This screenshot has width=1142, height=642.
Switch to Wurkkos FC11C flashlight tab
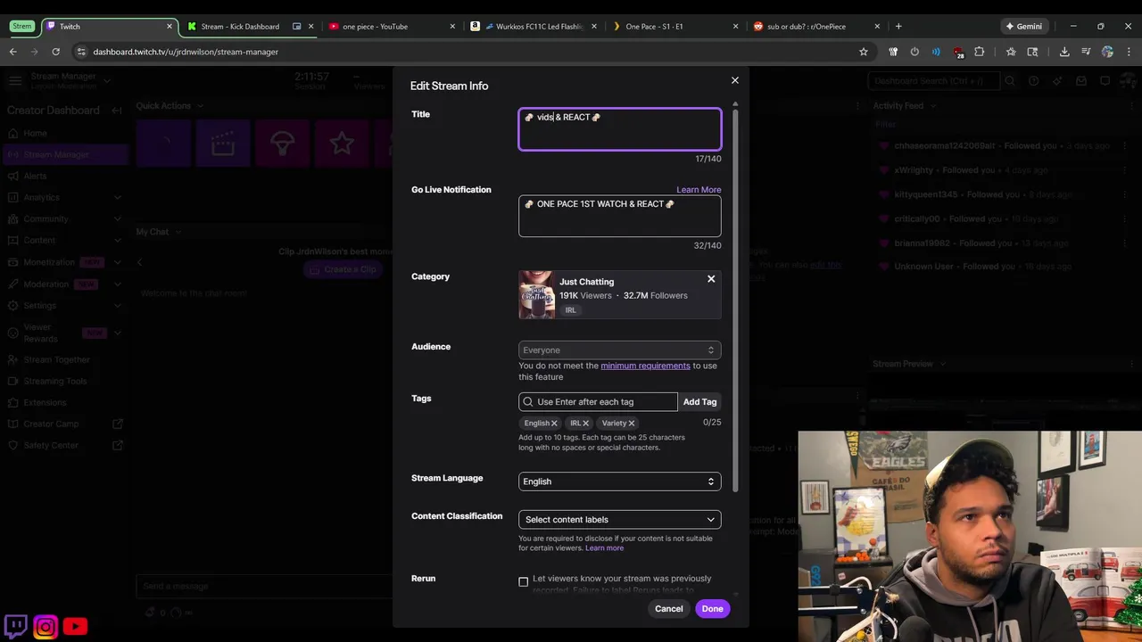click(534, 27)
